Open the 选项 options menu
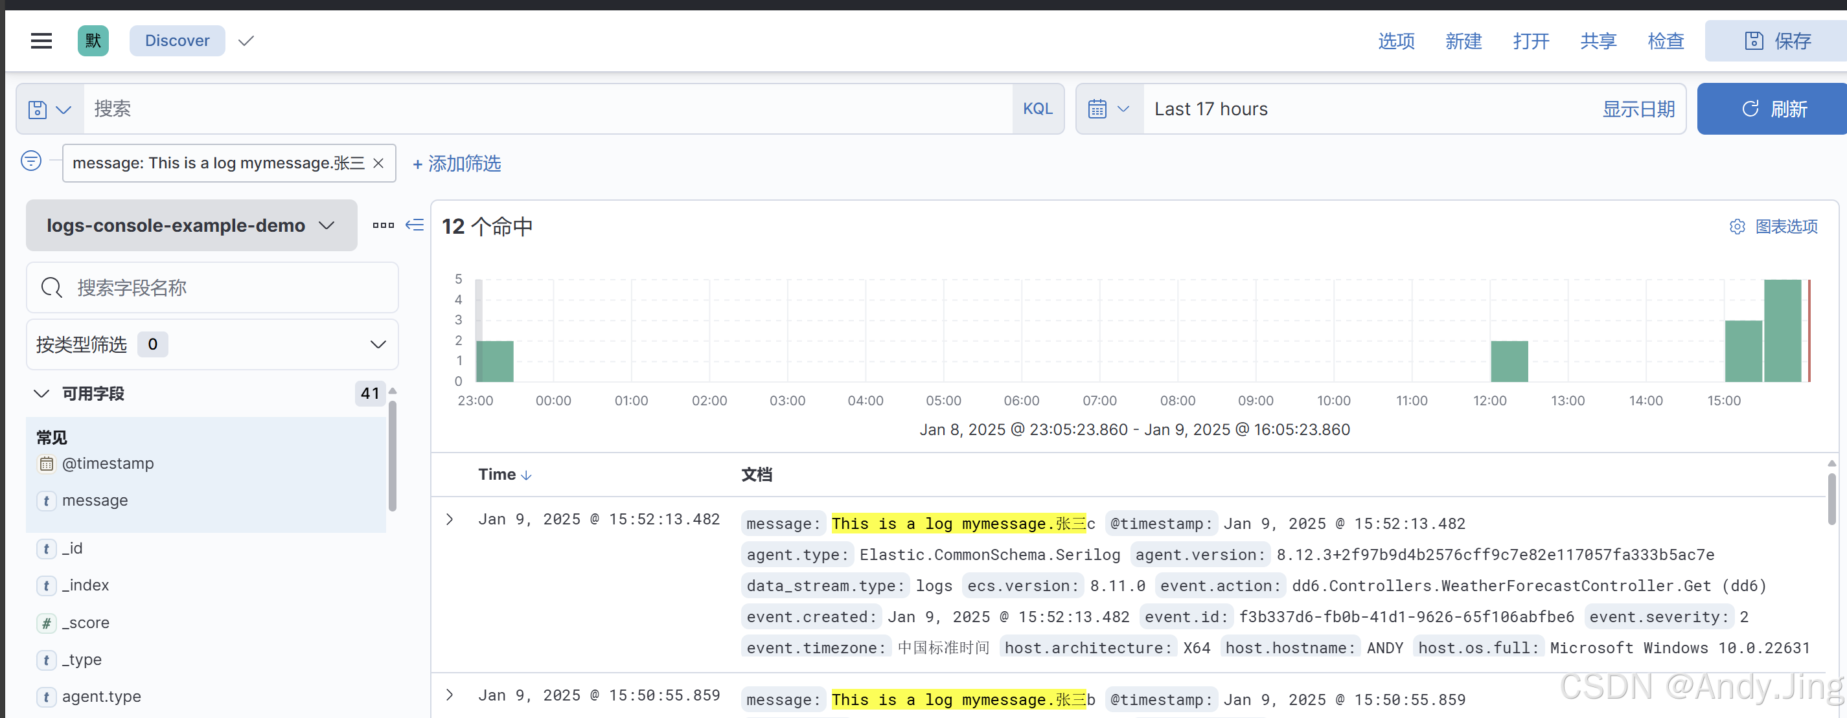The height and width of the screenshot is (718, 1847). pos(1395,41)
